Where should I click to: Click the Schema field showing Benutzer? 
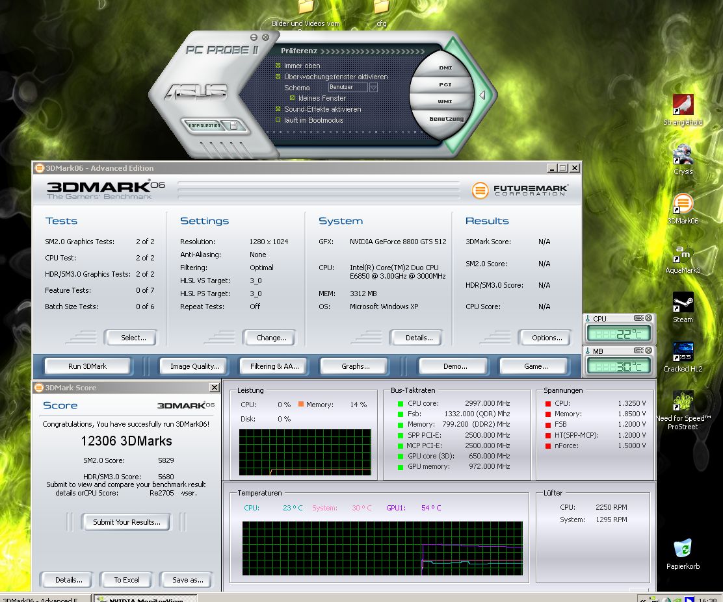(348, 87)
